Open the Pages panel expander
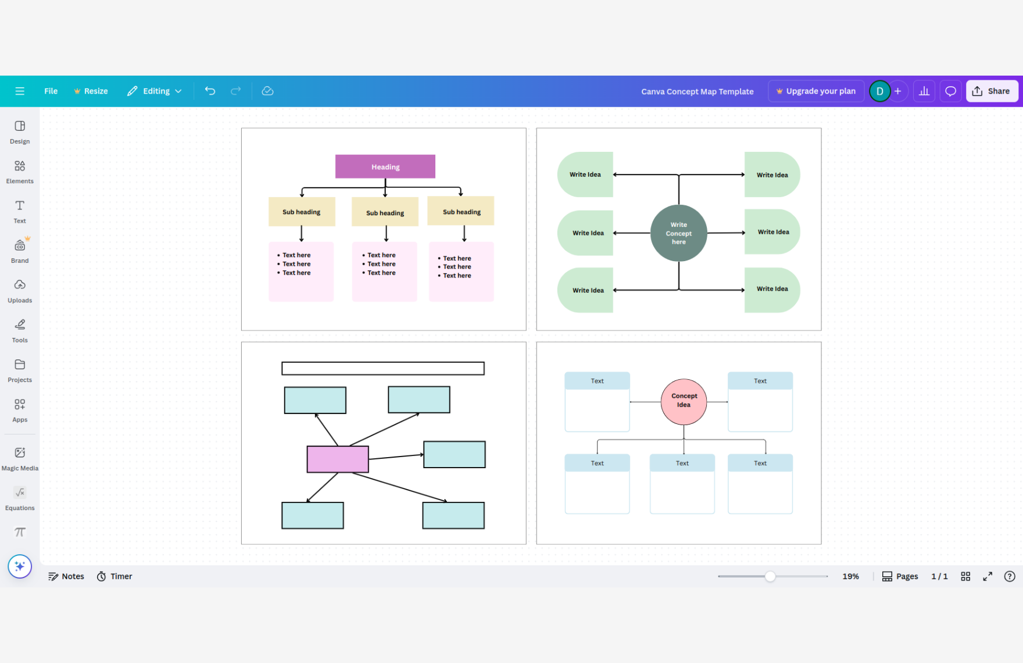1023x663 pixels. 900,576
